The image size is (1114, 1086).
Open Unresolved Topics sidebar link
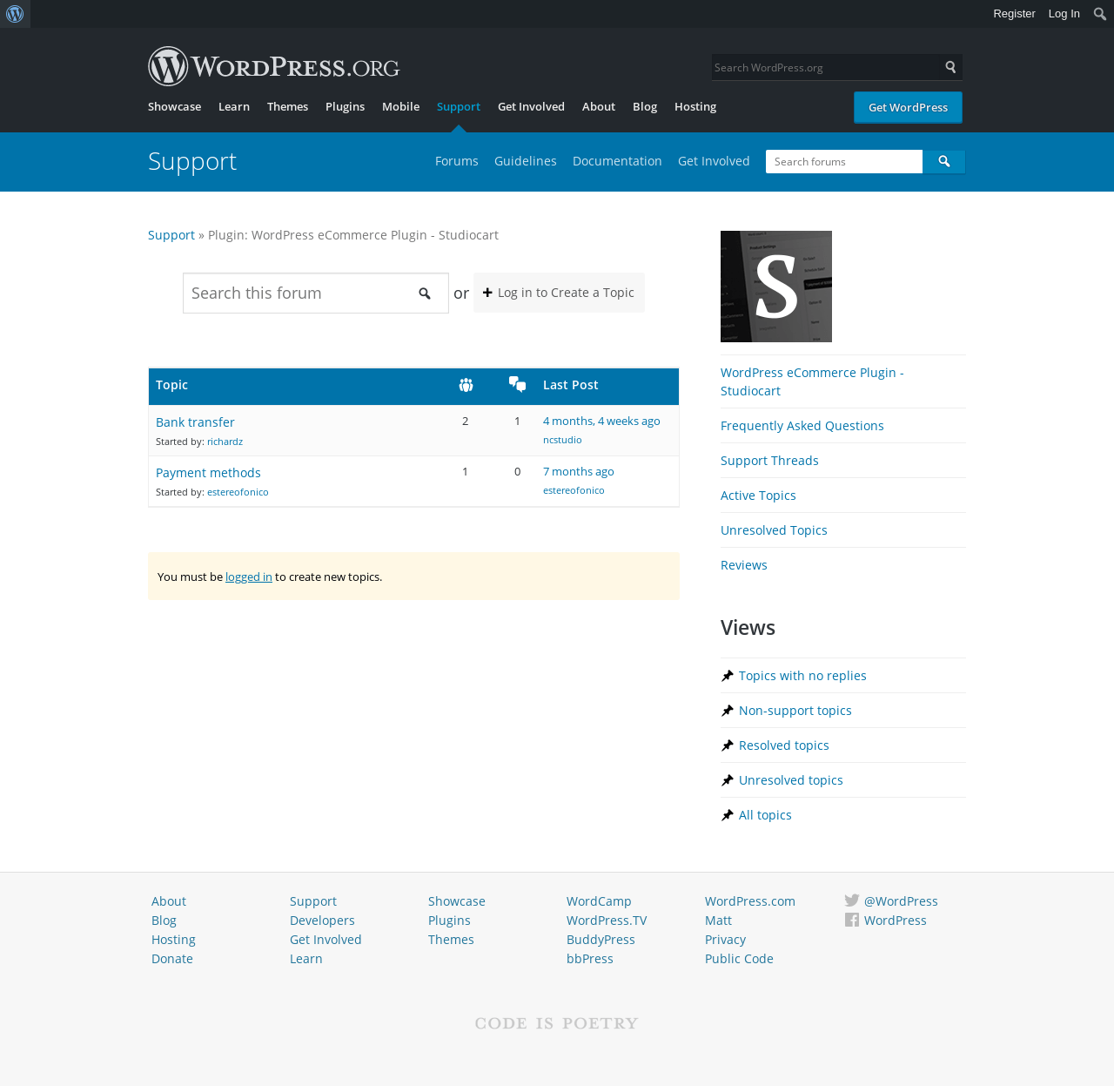(x=774, y=530)
